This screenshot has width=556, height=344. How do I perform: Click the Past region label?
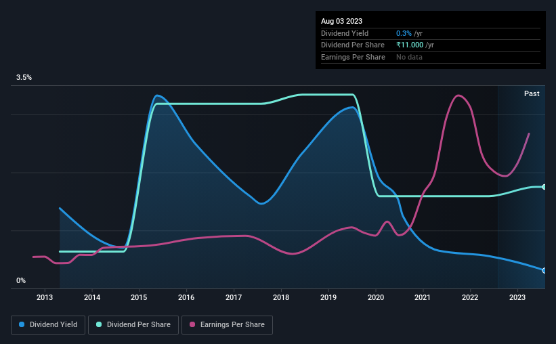532,93
